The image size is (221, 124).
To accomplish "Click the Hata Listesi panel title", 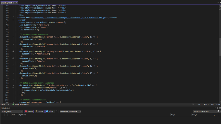I will (x=5, y=108).
